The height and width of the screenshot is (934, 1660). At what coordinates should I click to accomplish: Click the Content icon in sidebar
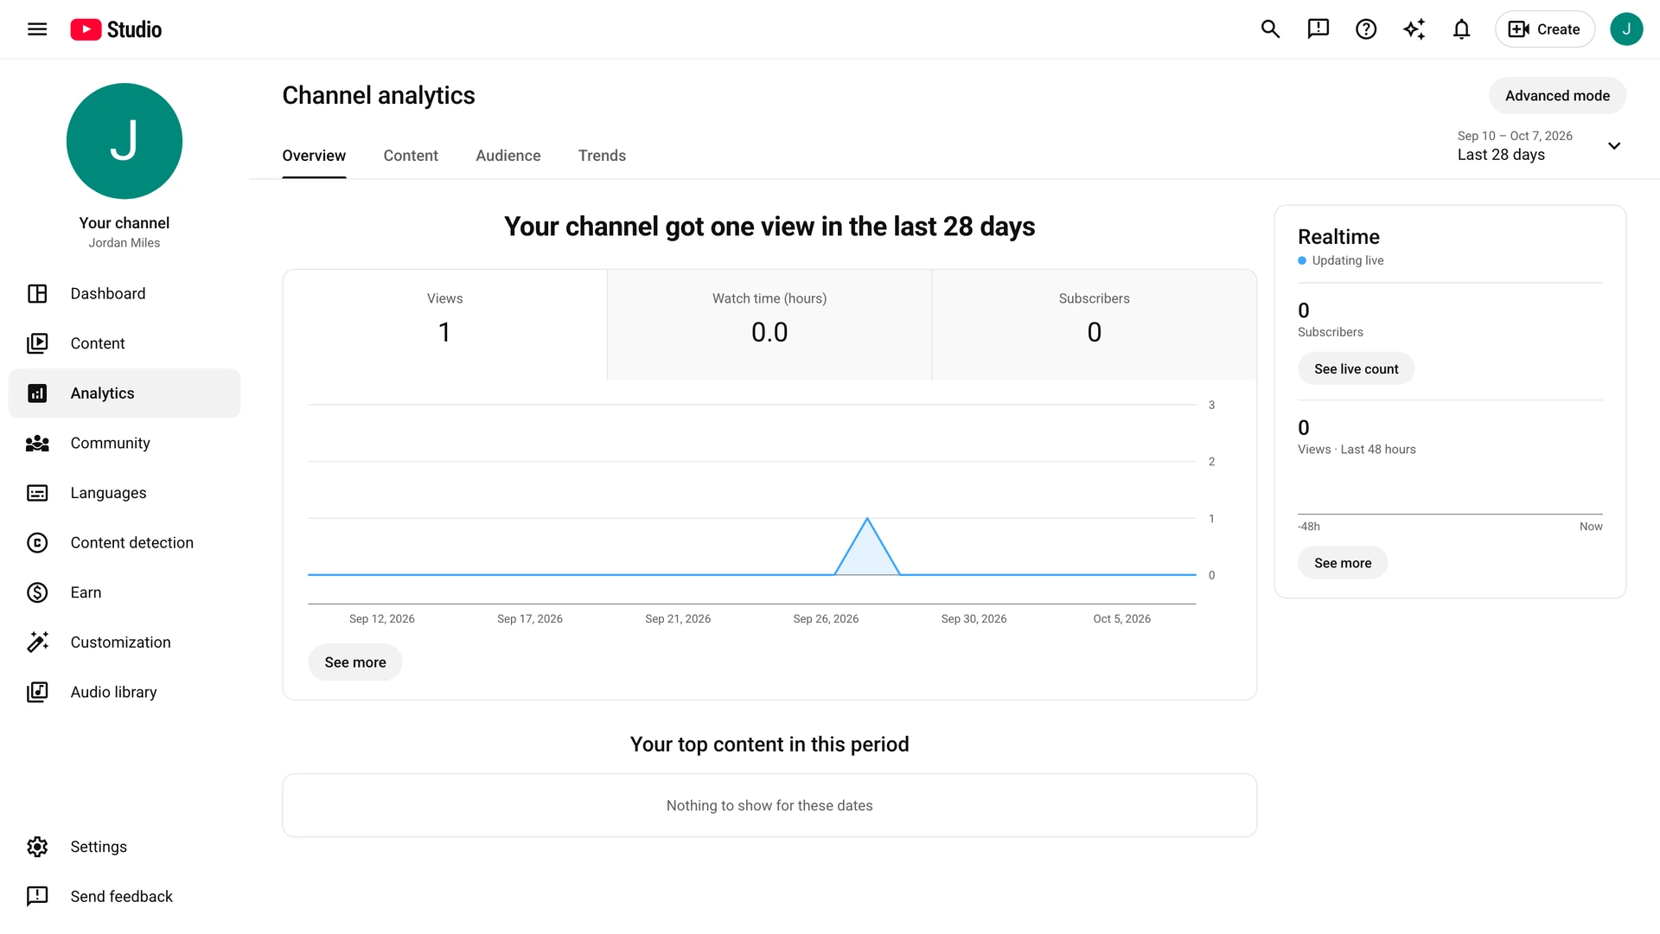pos(37,343)
